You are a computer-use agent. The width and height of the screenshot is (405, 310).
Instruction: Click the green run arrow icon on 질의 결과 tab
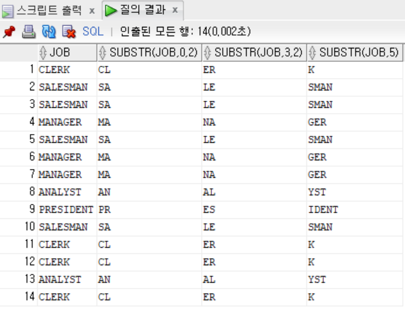point(111,10)
